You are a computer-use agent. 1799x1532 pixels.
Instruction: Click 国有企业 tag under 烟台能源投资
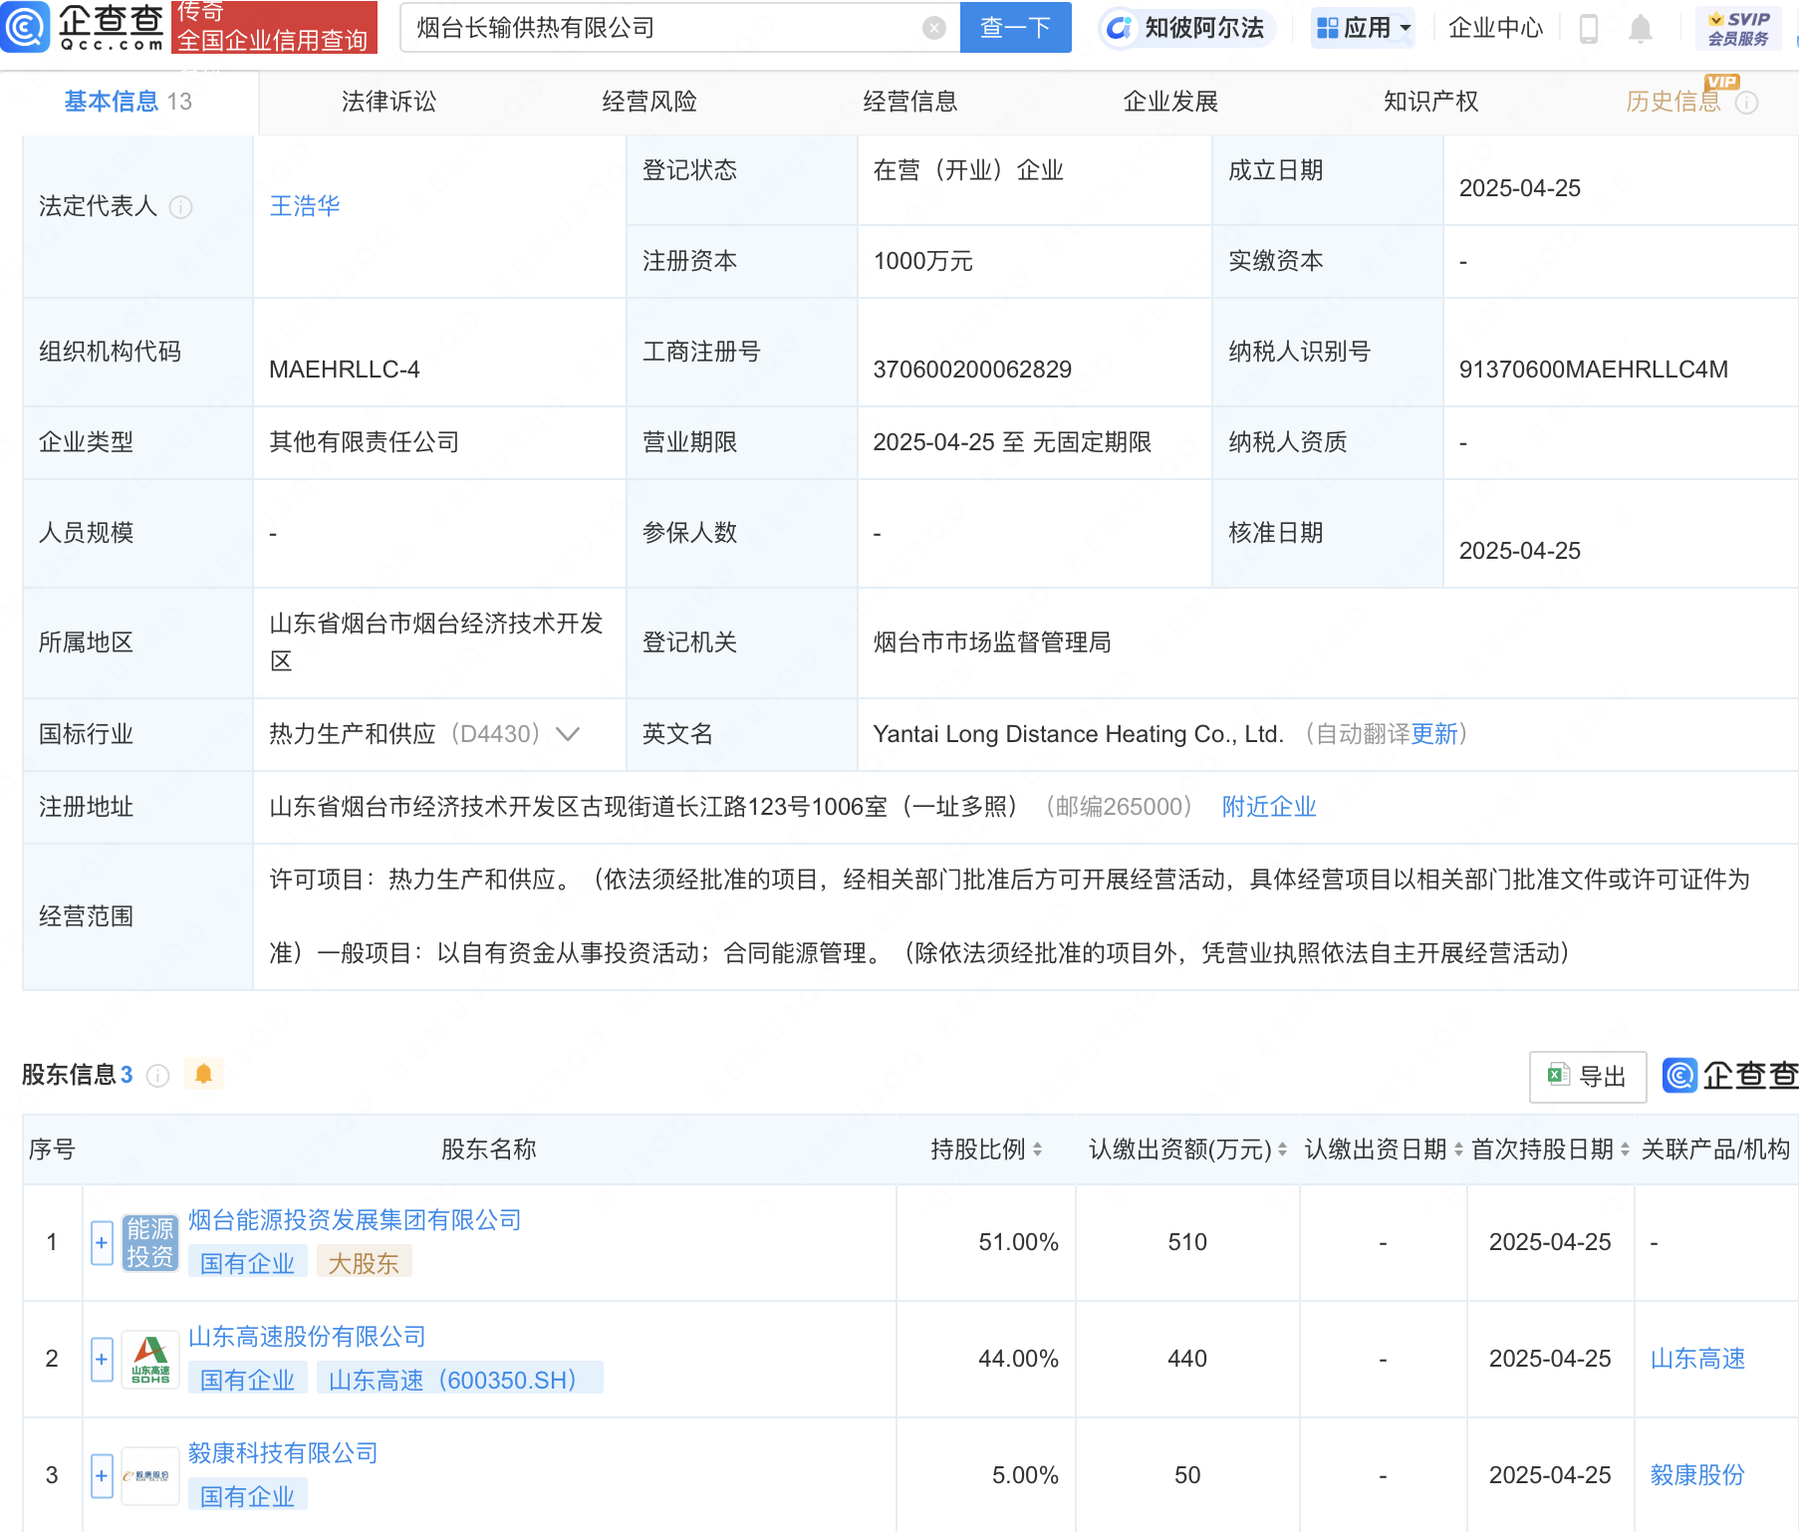point(247,1263)
